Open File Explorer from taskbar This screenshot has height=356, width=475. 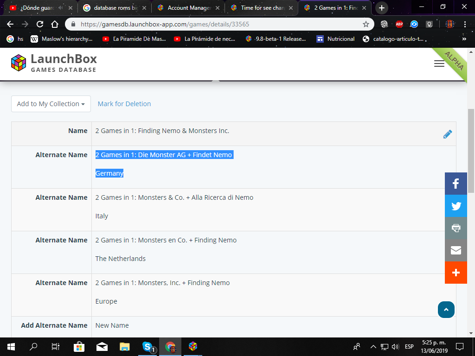[x=124, y=347]
